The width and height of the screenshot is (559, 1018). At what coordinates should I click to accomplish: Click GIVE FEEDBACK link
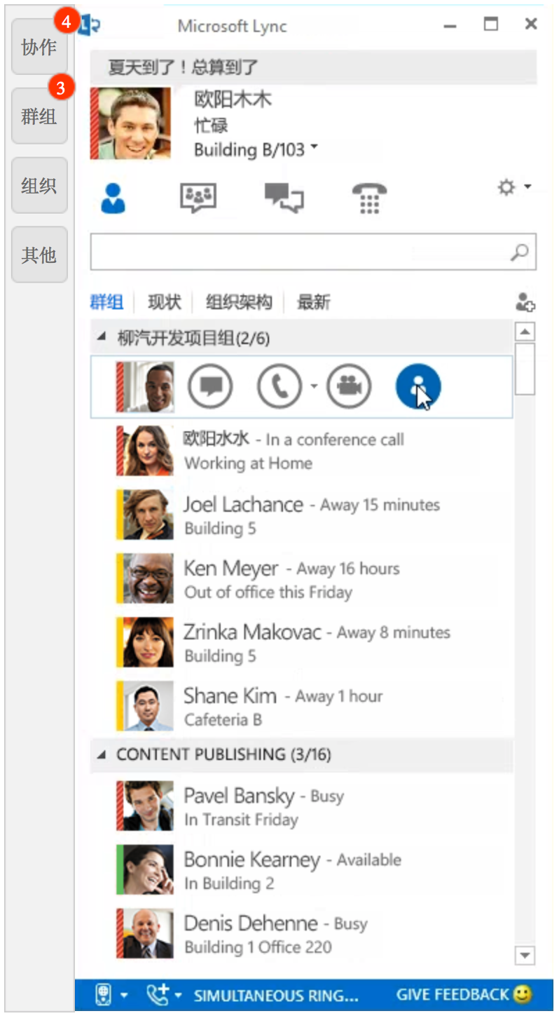pyautogui.click(x=453, y=995)
